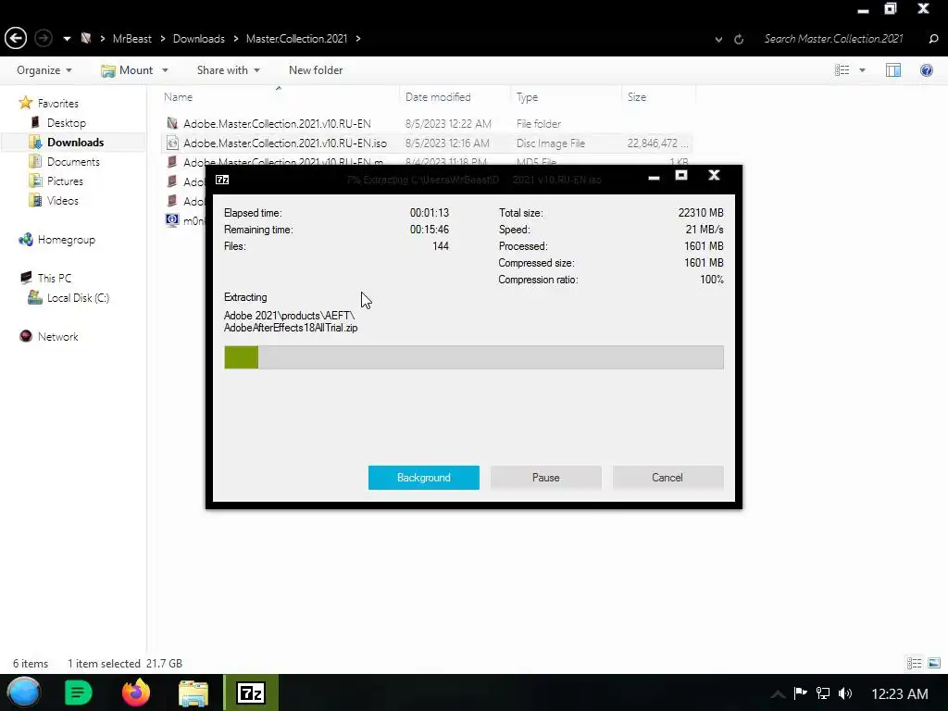This screenshot has width=948, height=711.
Task: Click the extraction progress bar
Action: (474, 357)
